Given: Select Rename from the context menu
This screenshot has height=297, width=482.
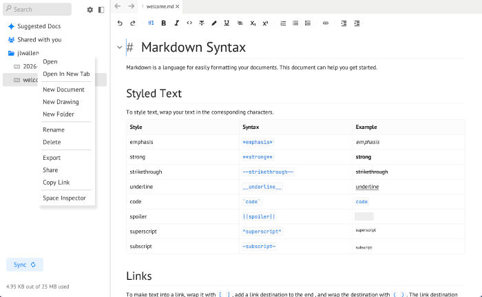Looking at the screenshot, I should (54, 130).
